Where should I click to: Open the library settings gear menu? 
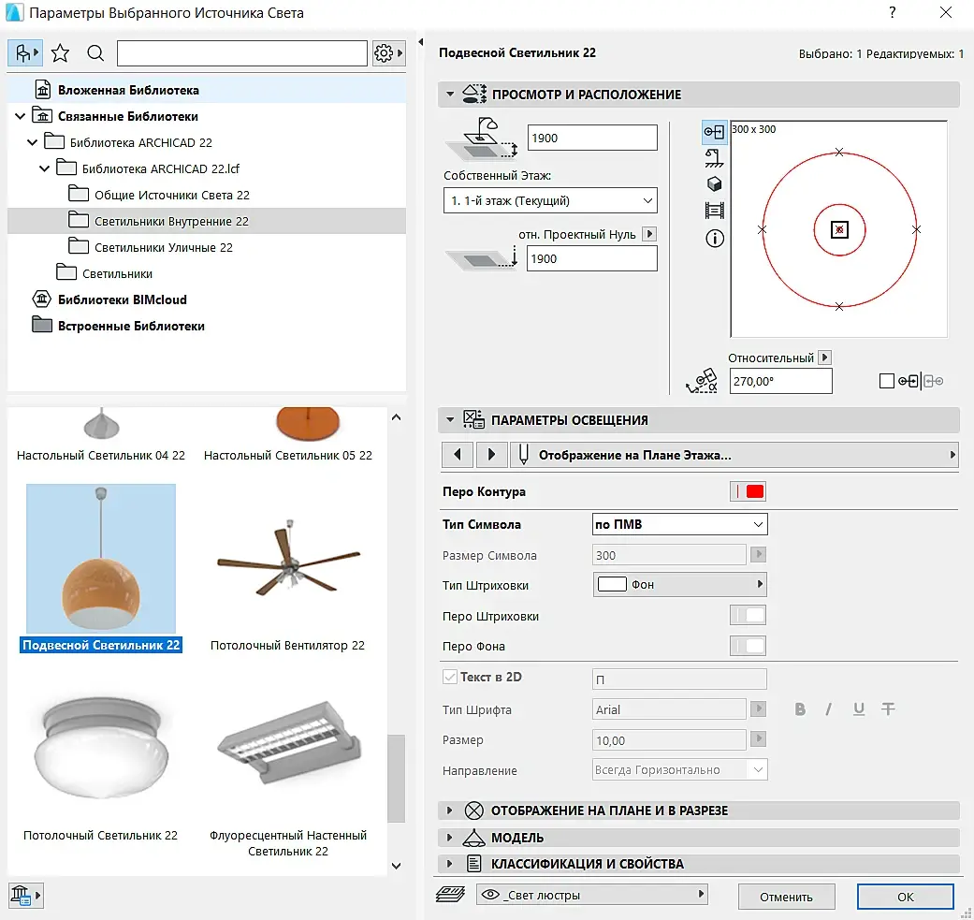point(388,53)
